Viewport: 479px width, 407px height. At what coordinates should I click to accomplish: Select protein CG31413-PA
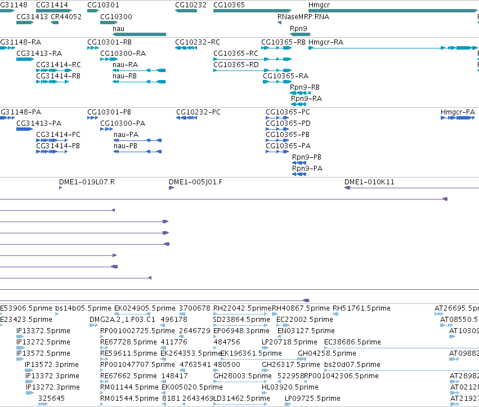[x=25, y=129]
